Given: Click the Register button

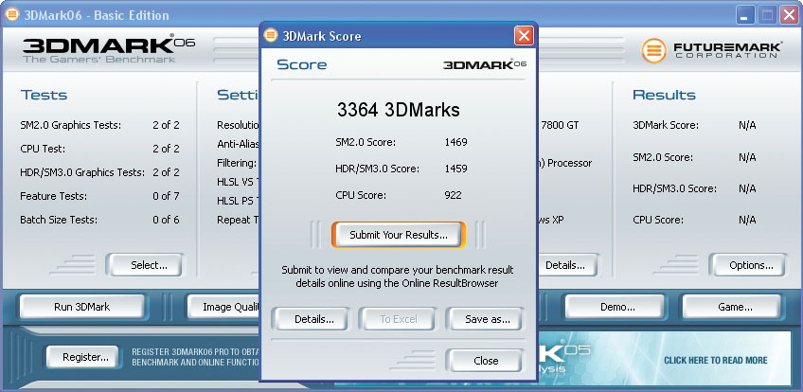Looking at the screenshot, I should [85, 357].
